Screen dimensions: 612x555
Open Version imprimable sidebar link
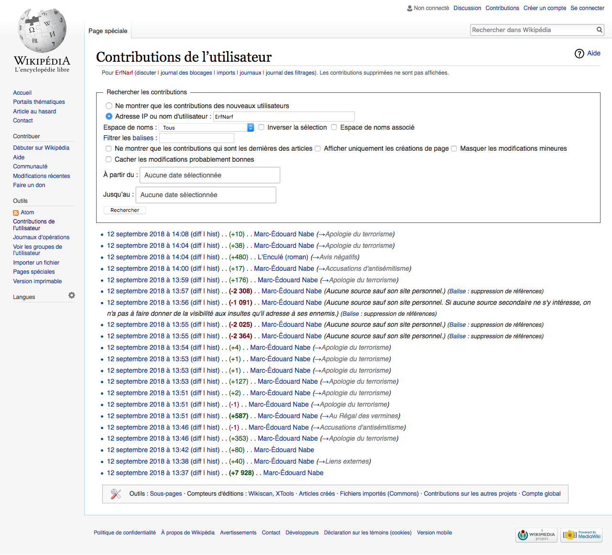pyautogui.click(x=37, y=281)
